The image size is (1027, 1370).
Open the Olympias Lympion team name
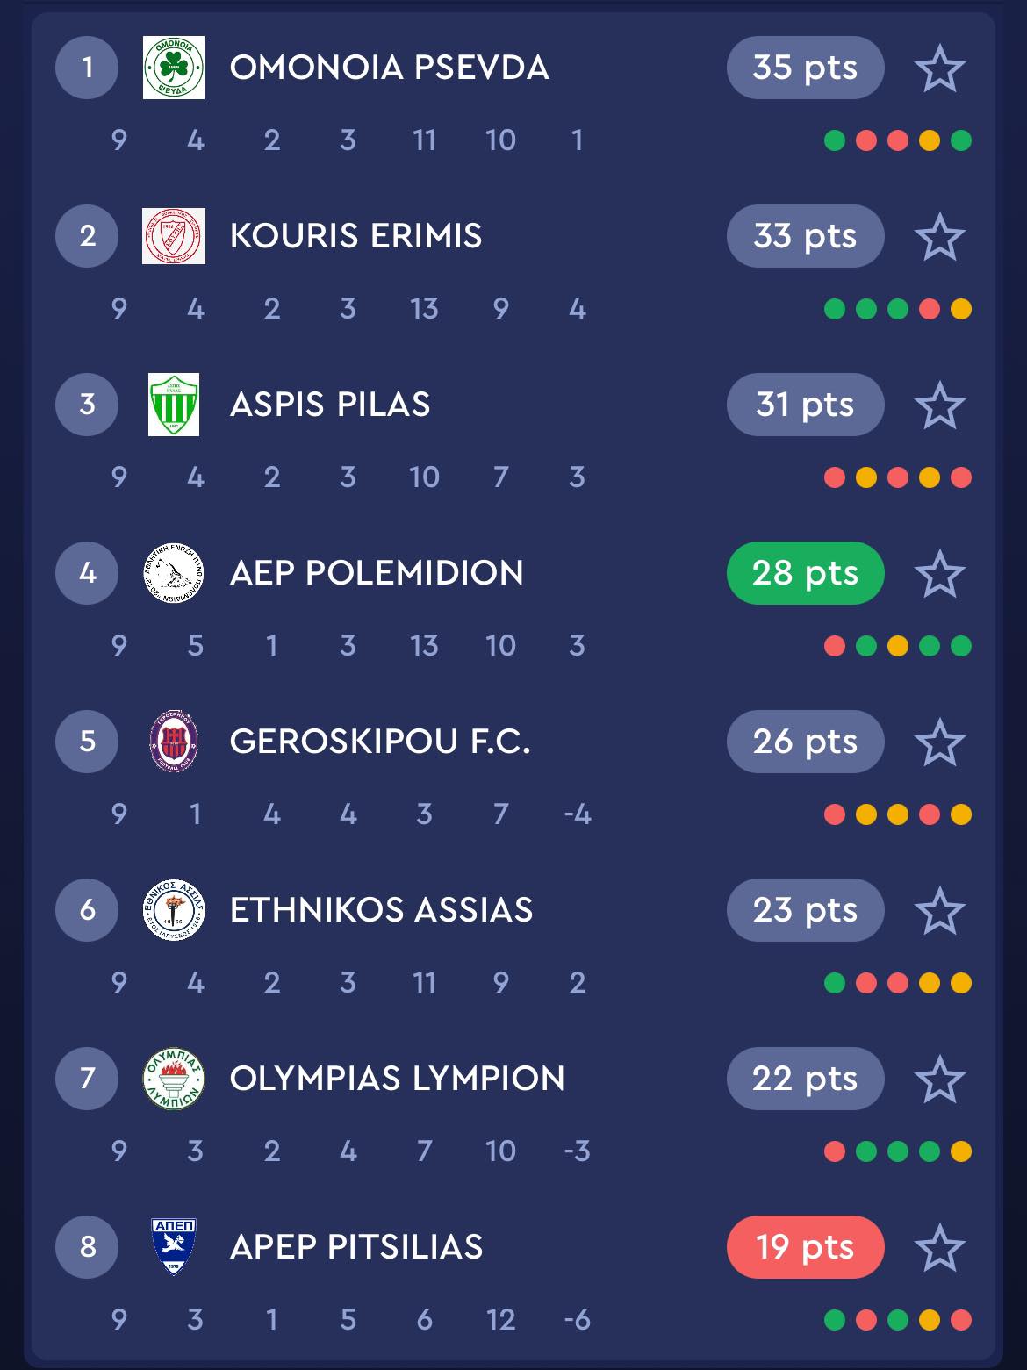point(398,1079)
